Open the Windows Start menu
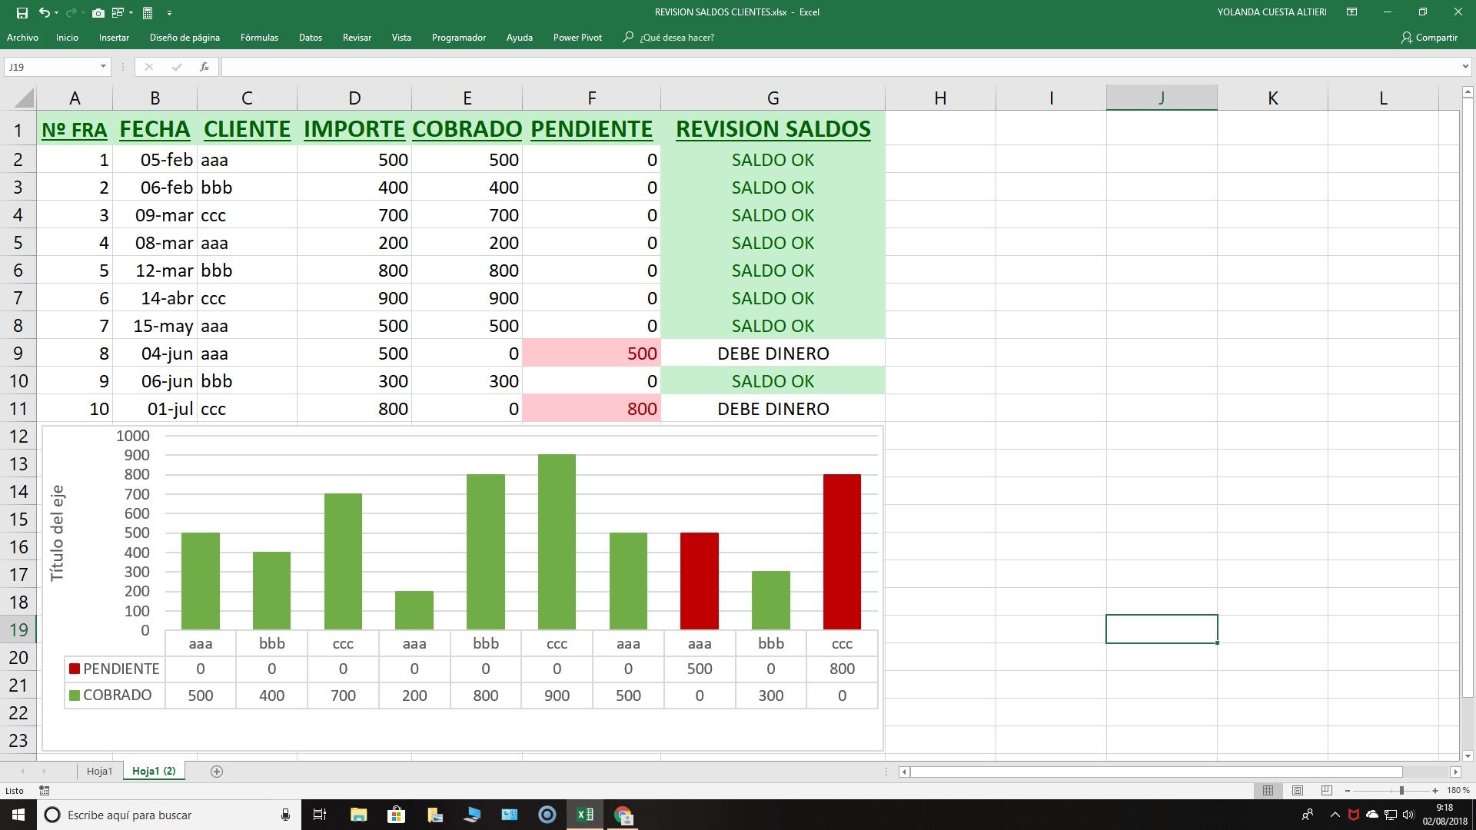This screenshot has height=830, width=1476. 18,815
